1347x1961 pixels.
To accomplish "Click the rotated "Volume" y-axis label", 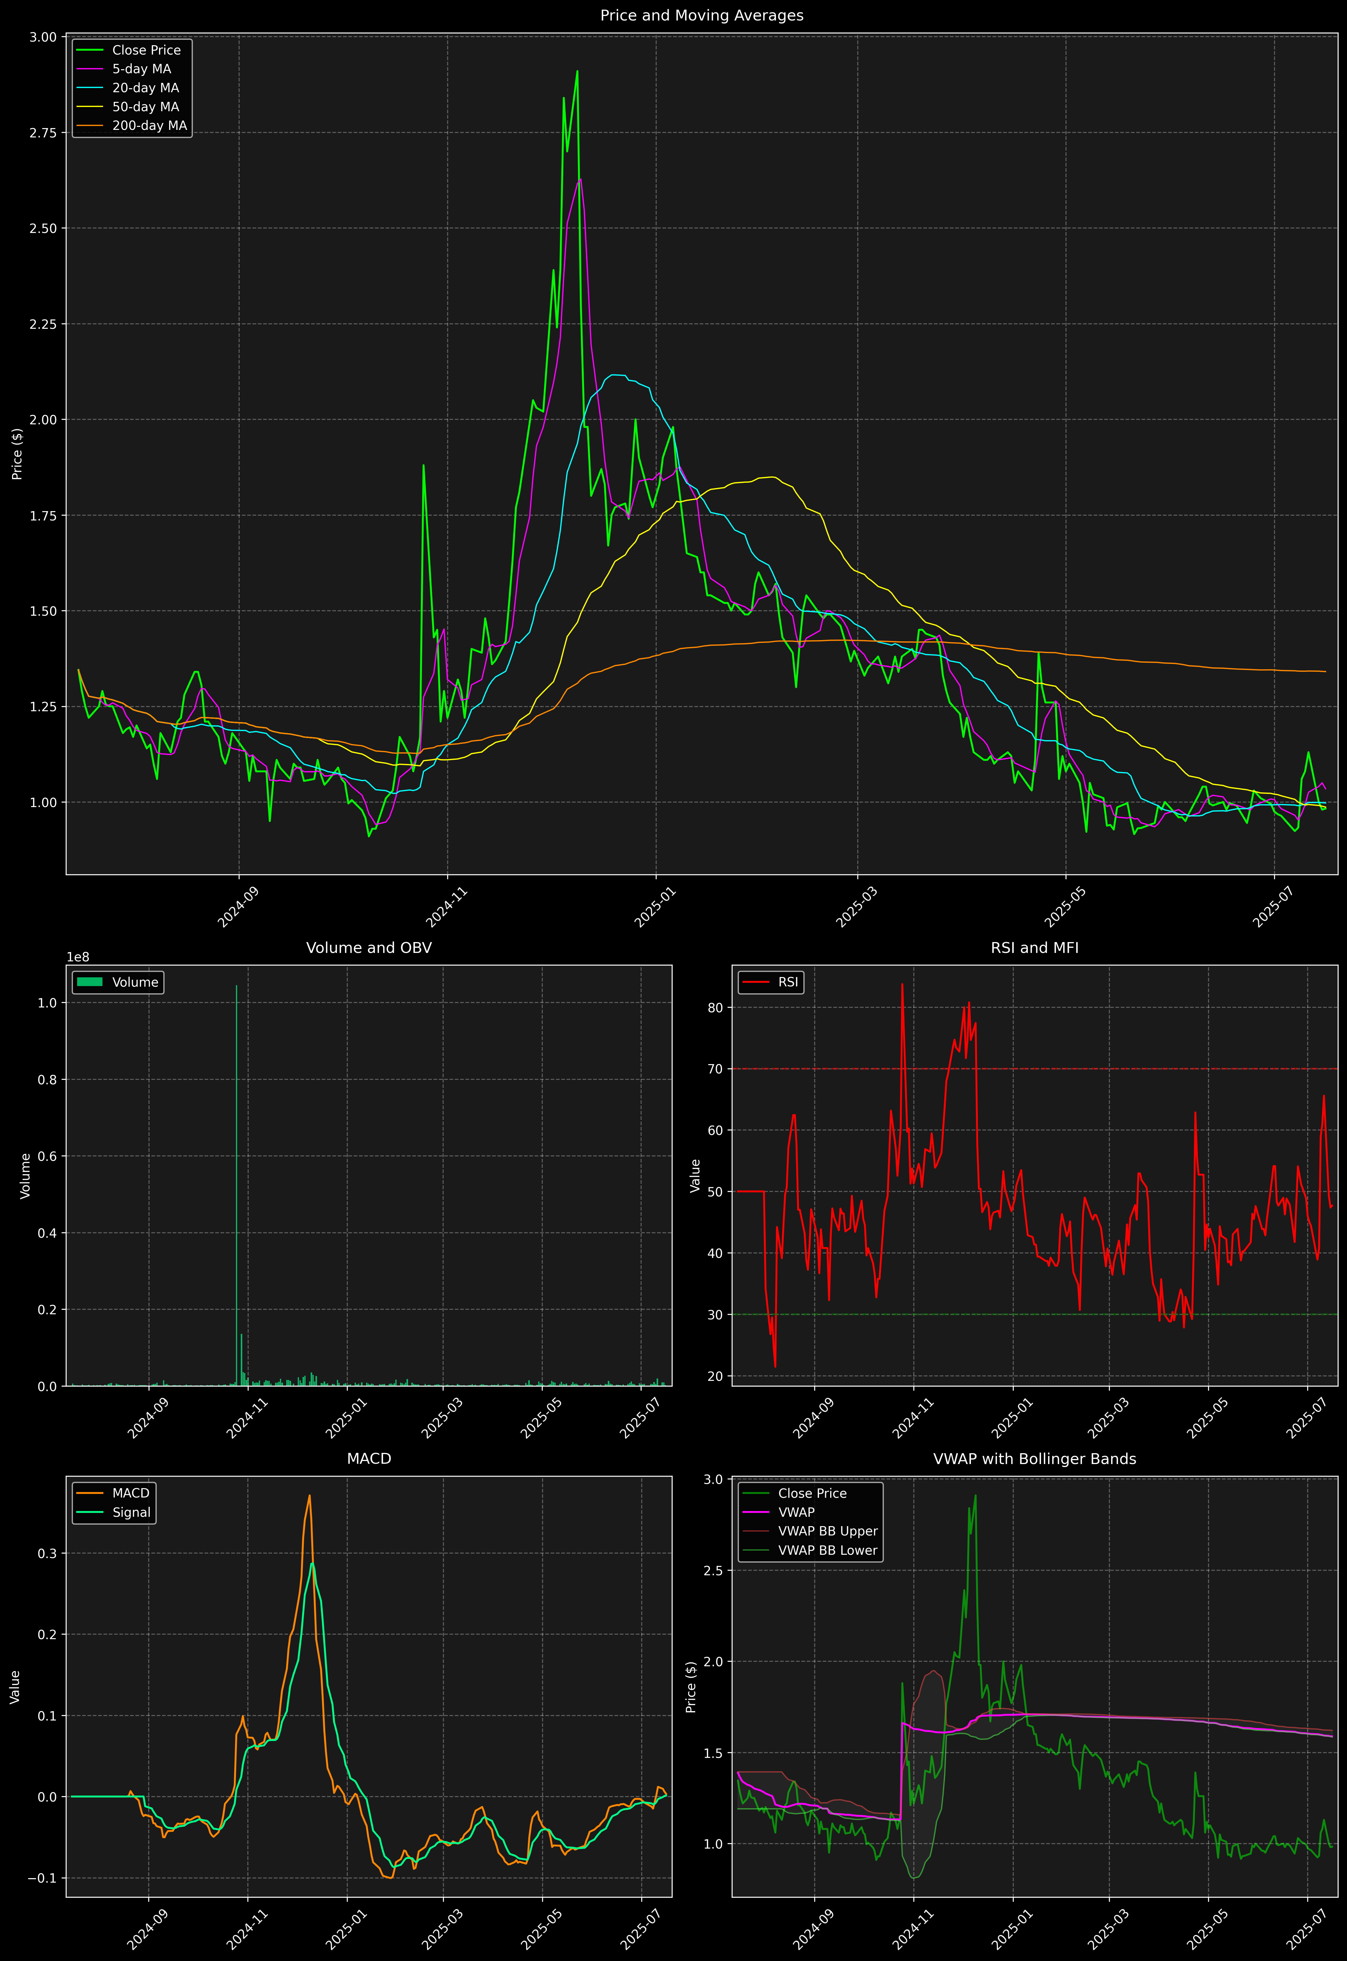I will coord(25,1175).
